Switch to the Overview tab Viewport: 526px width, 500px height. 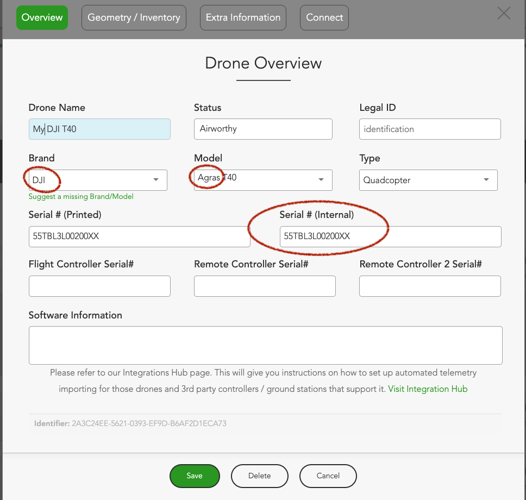tap(42, 17)
